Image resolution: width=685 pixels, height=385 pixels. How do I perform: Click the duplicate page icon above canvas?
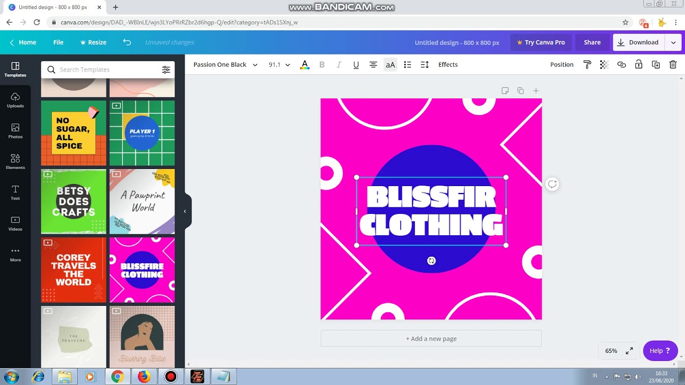point(520,91)
